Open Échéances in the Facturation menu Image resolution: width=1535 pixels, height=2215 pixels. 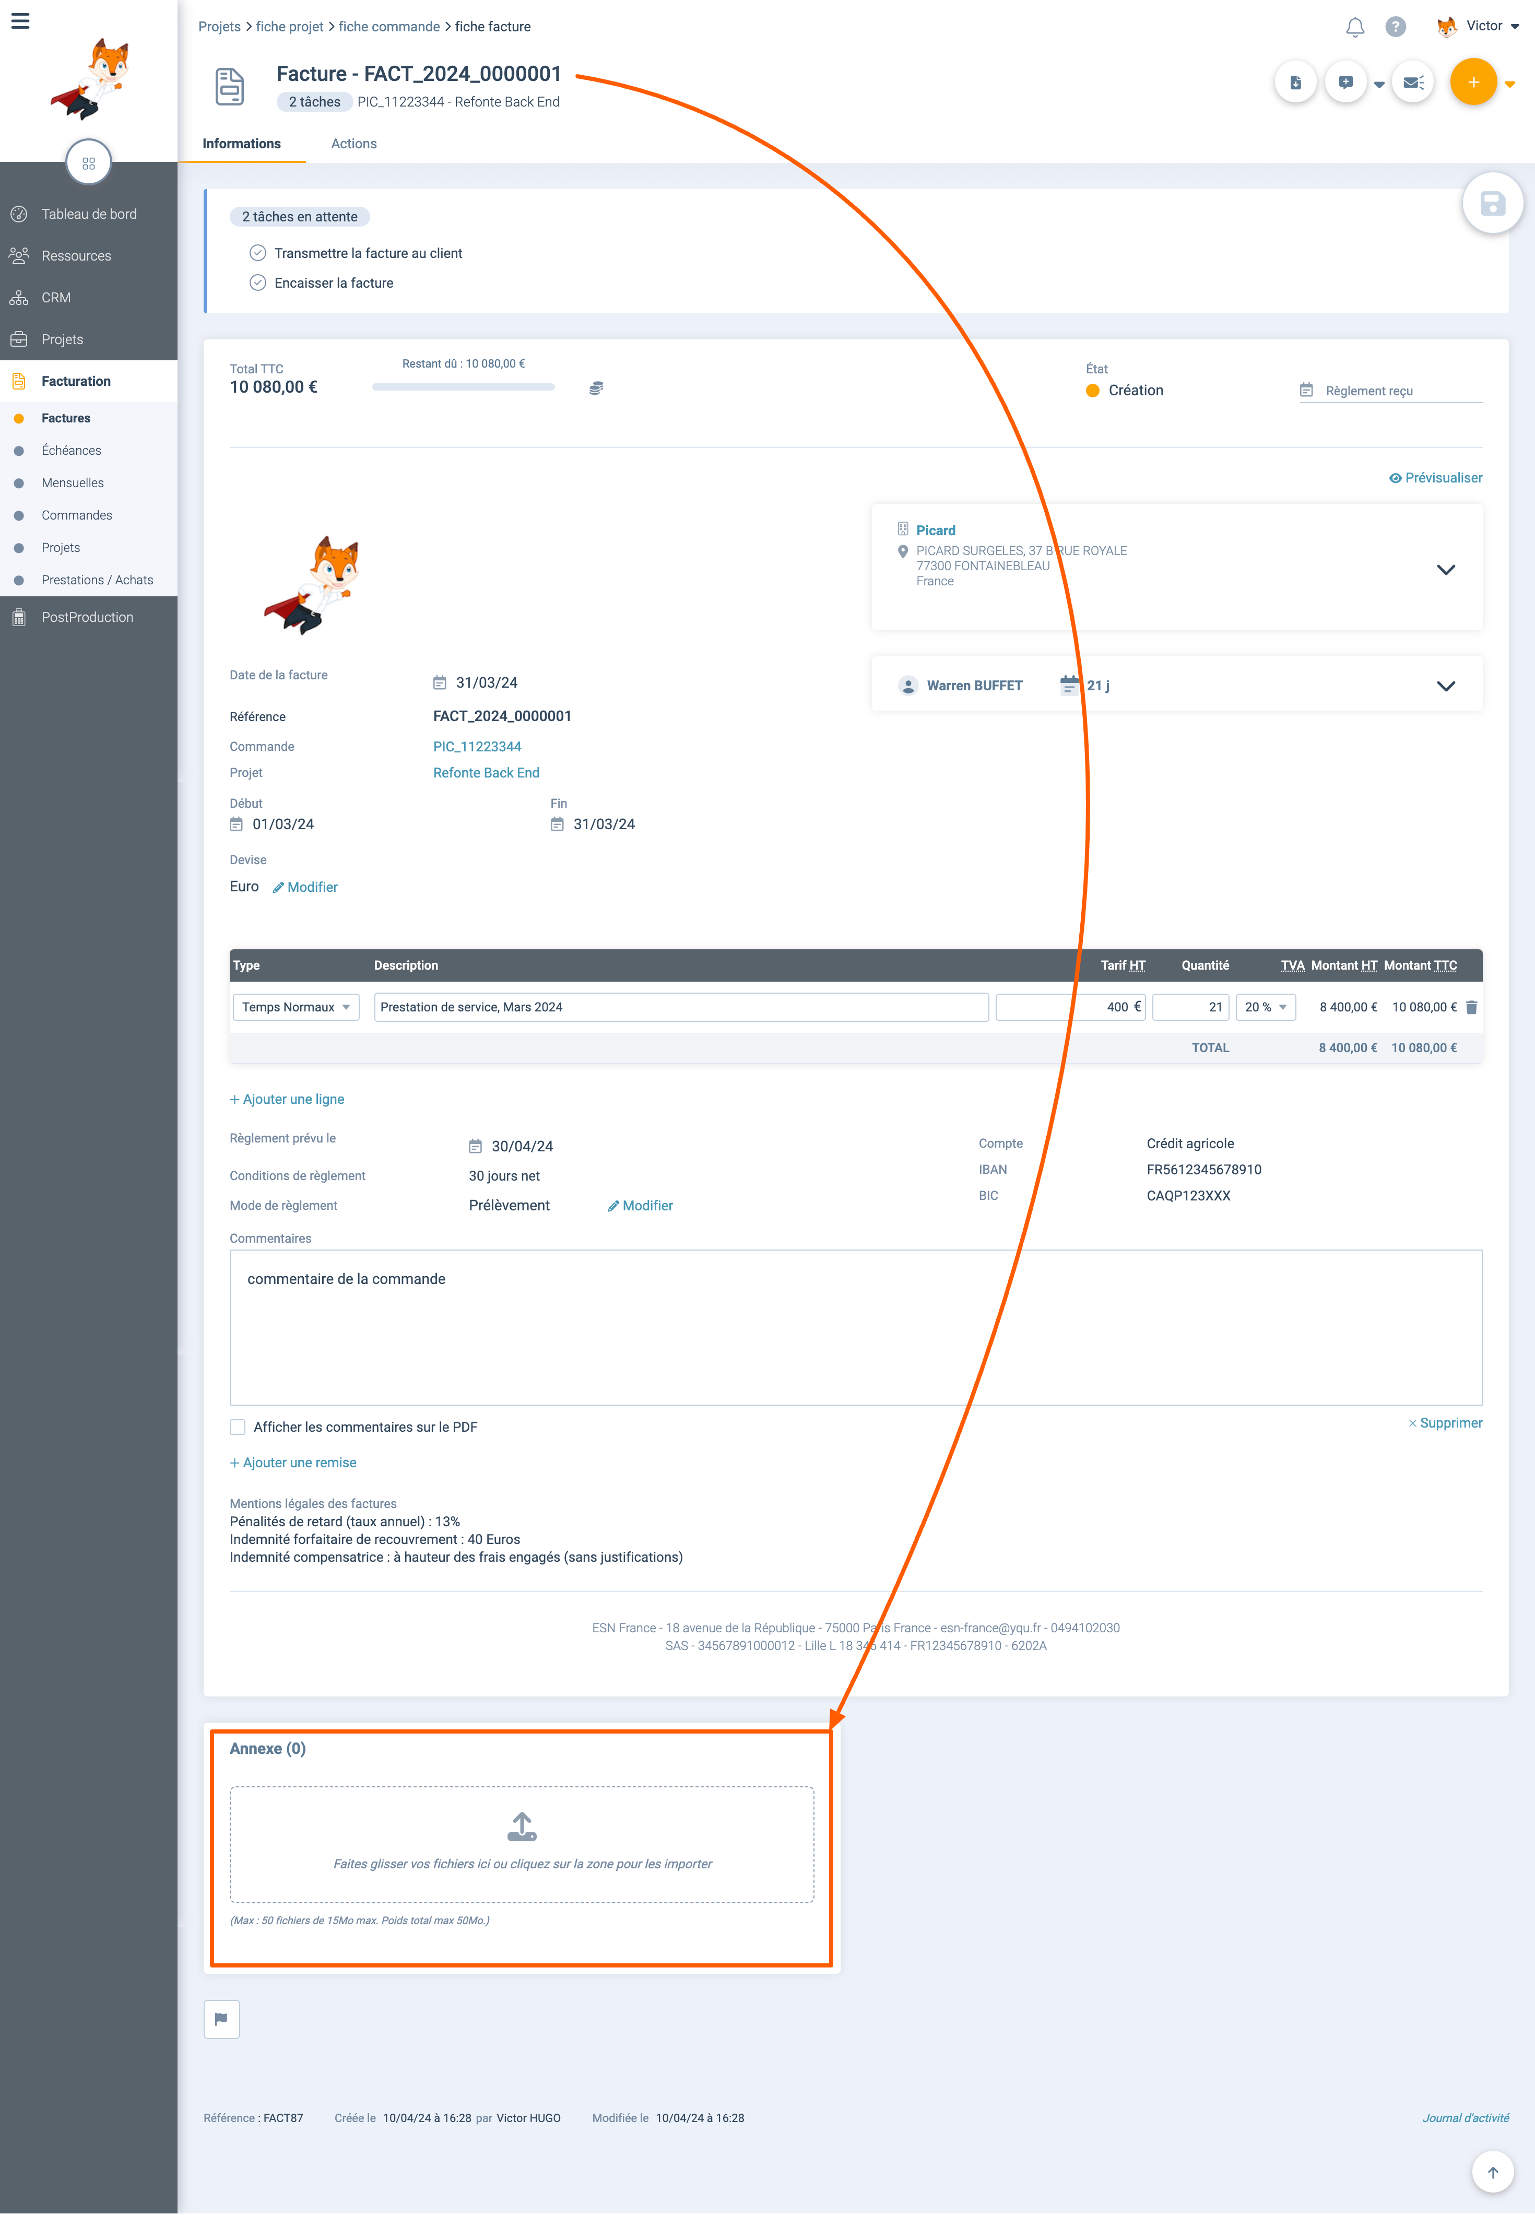point(71,450)
